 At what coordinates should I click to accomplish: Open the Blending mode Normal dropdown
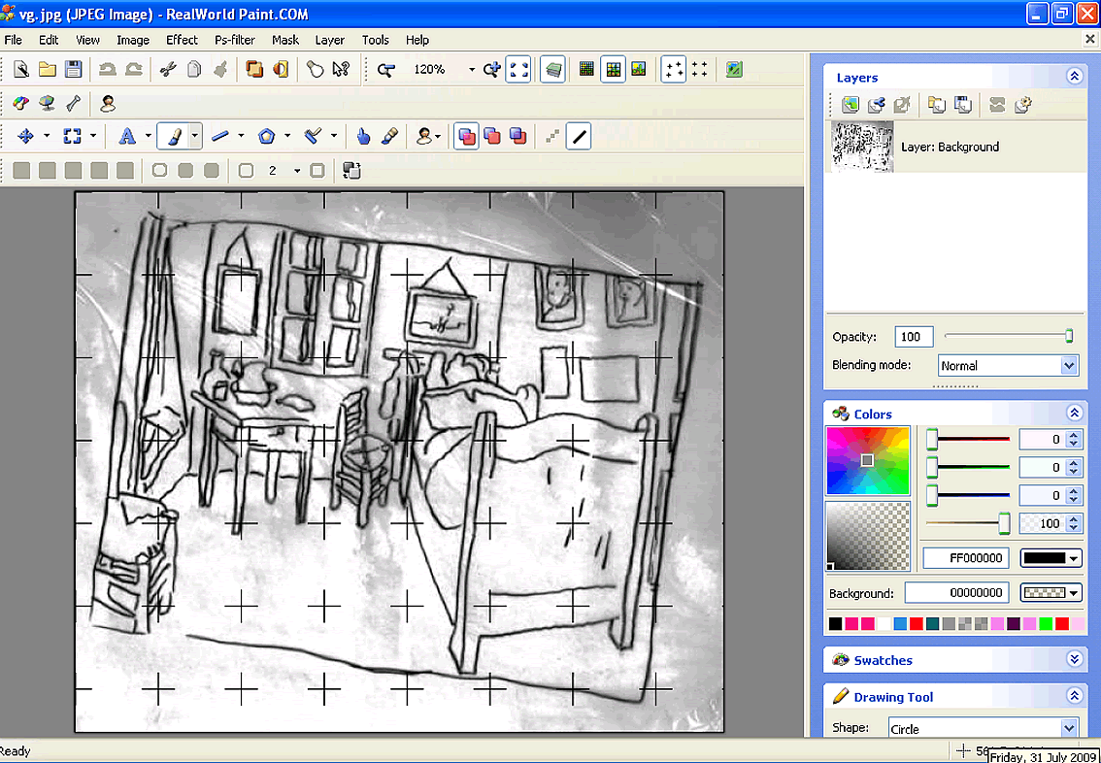point(1069,365)
